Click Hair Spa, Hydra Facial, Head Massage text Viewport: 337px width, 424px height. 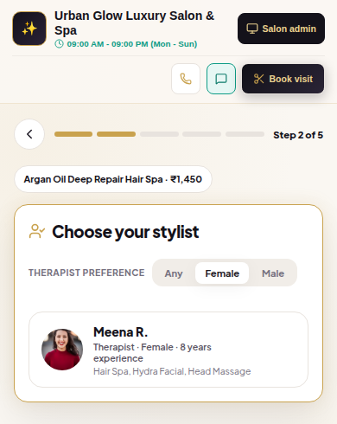coord(172,371)
